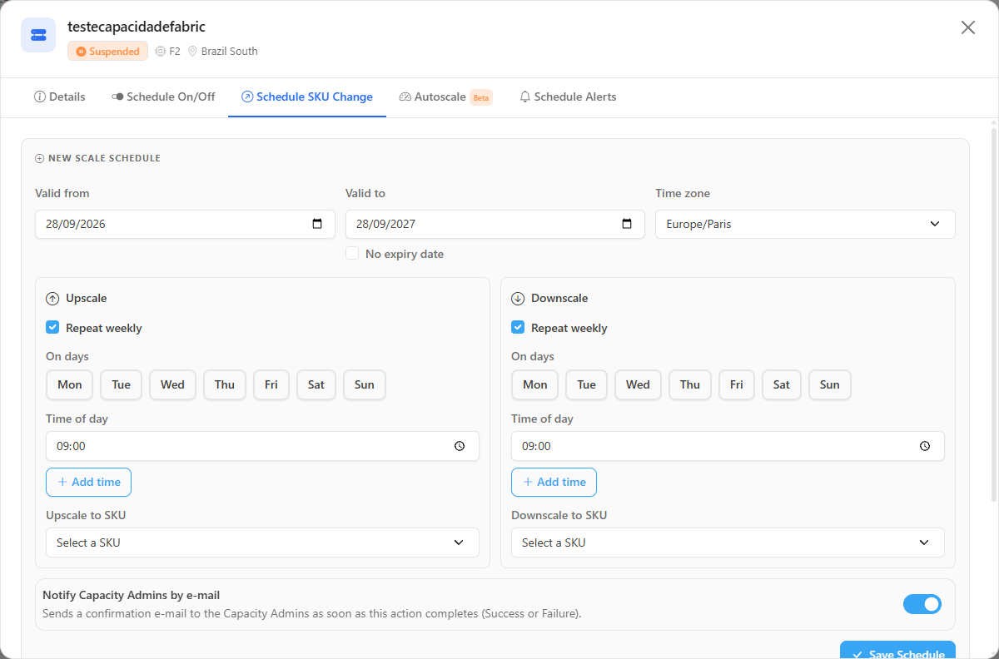Click the Schedule Alerts bell icon
Image resolution: width=999 pixels, height=659 pixels.
click(525, 97)
